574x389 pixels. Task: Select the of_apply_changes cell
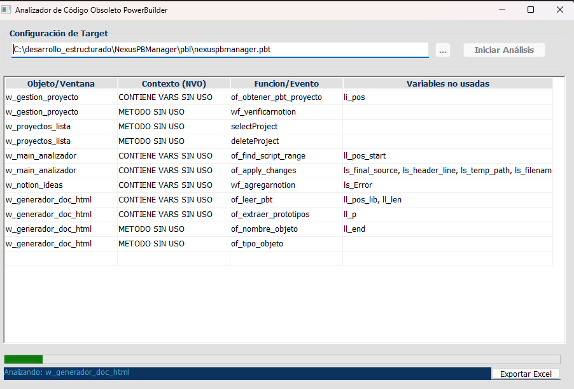[286, 171]
